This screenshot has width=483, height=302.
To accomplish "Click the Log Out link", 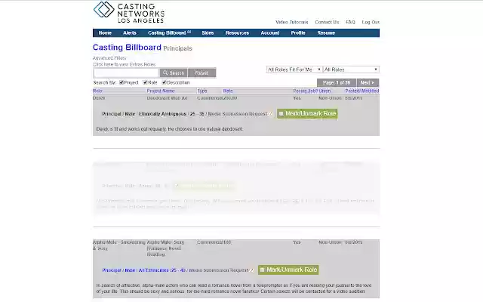I will tap(371, 22).
